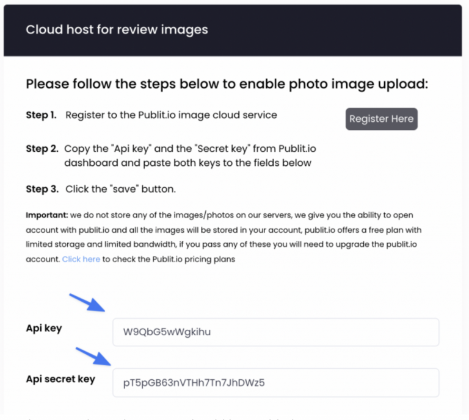Screen dimensions: 469x420
Task: Click the Register to the Publit.io instruction text
Action: pos(172,115)
